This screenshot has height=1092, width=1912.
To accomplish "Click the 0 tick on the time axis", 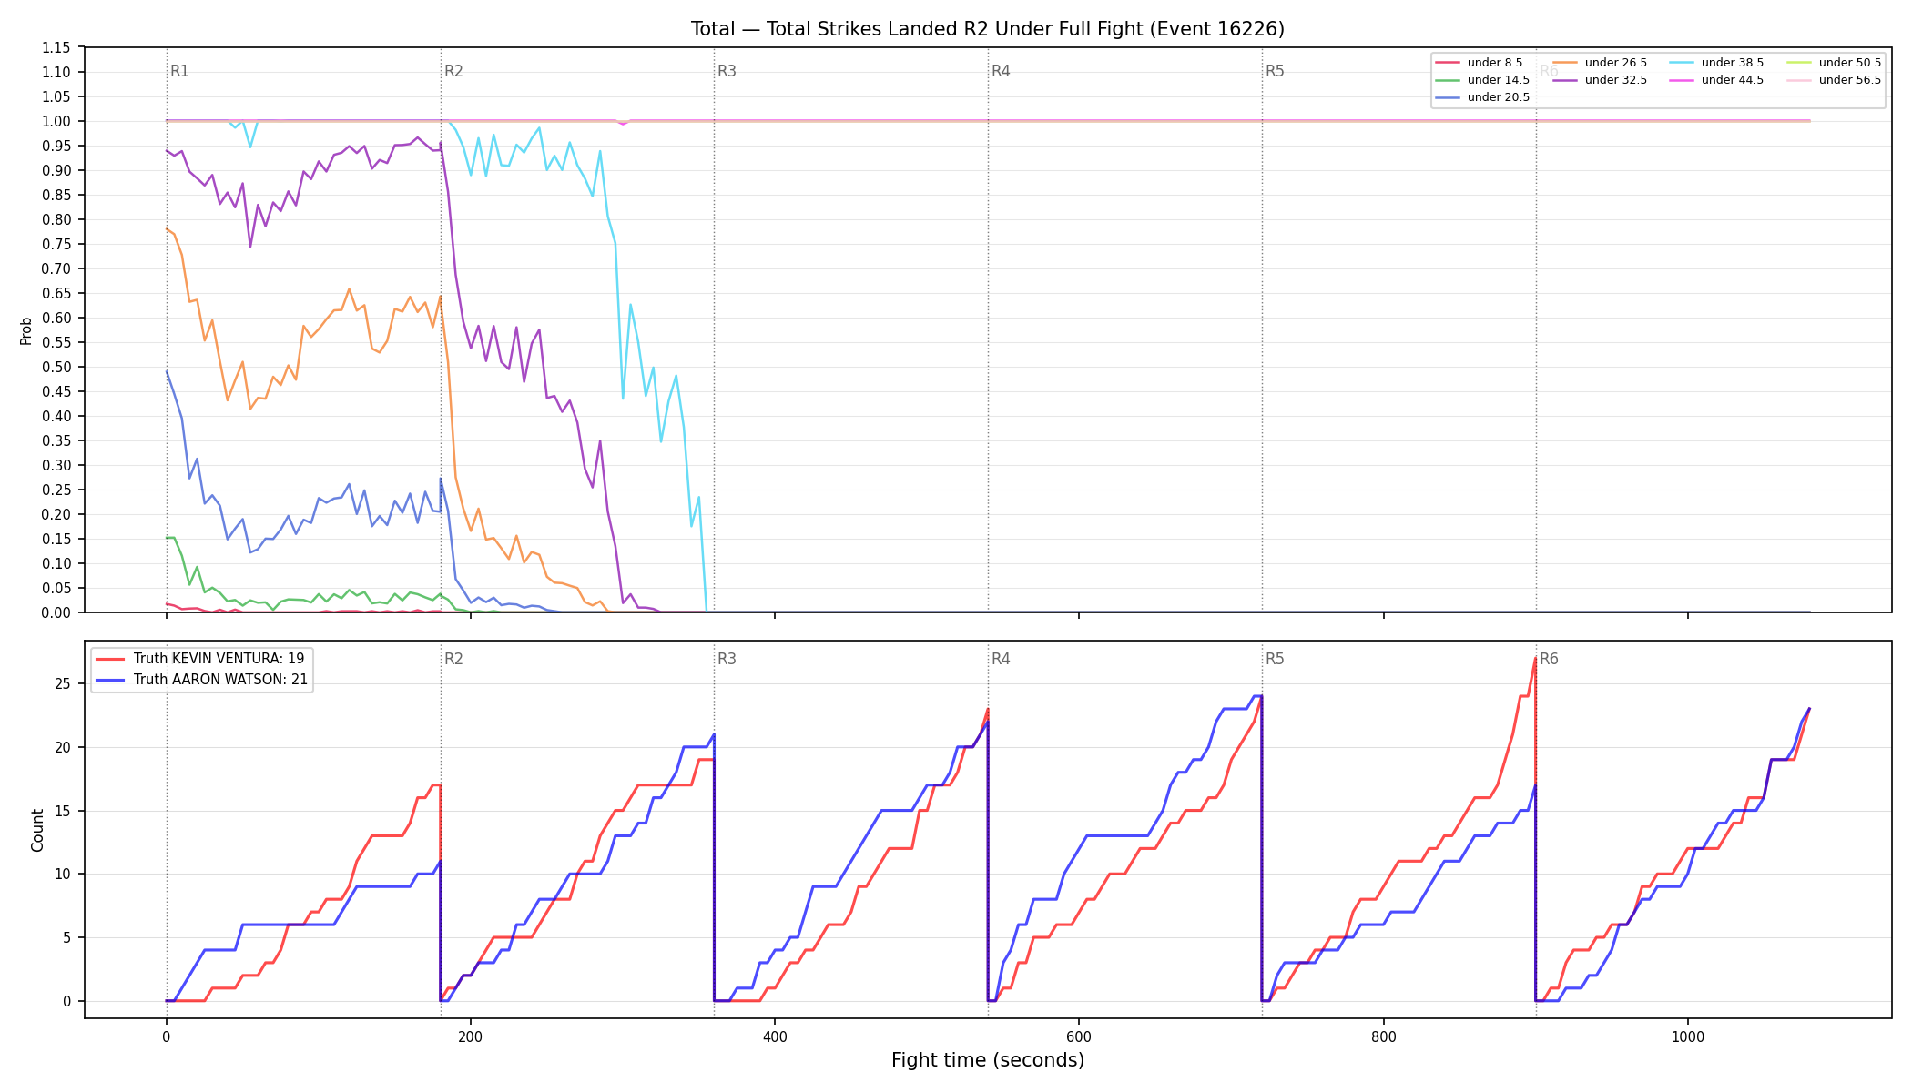I will tap(166, 1036).
